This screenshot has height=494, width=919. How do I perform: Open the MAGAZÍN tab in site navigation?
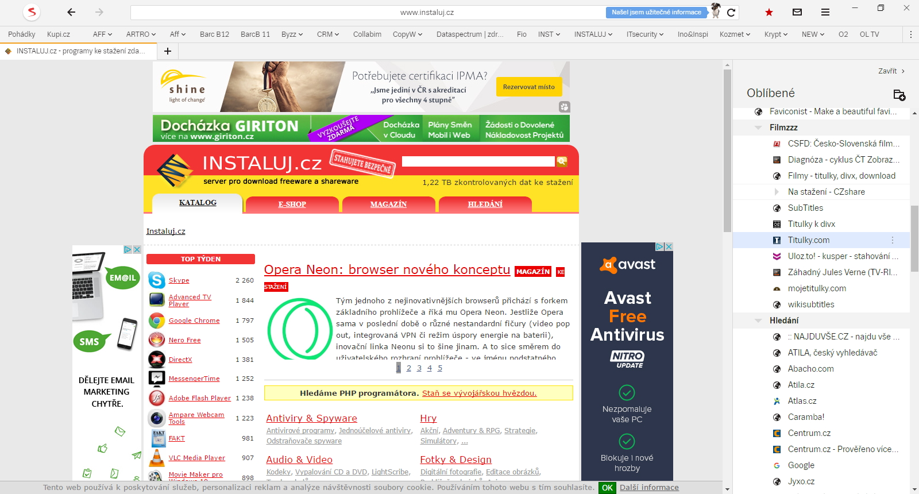tap(389, 204)
